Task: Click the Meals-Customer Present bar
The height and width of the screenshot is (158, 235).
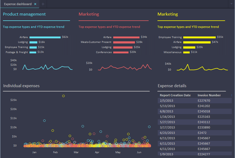Action: point(124,42)
